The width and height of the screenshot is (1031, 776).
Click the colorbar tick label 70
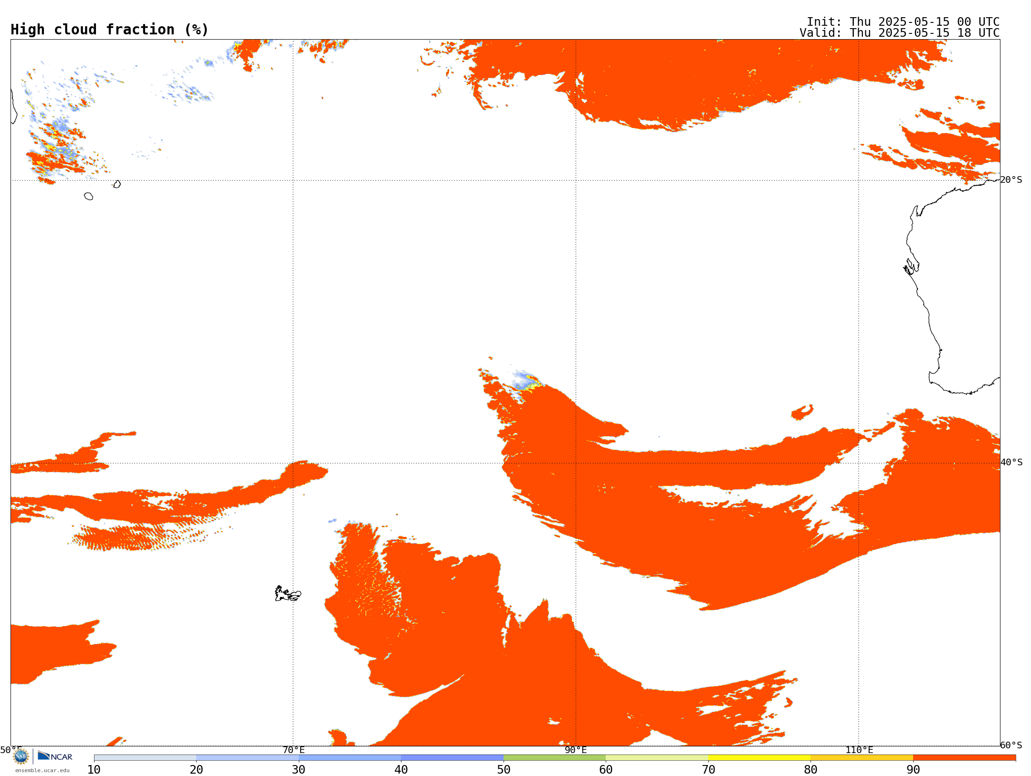708,770
